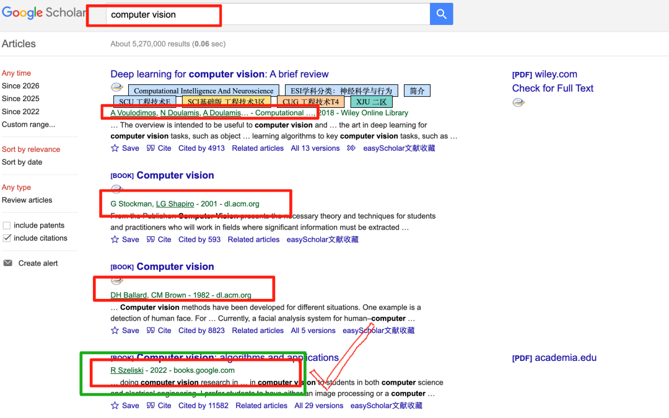Open Deep learning for computer vision: A brief review
The width and height of the screenshot is (669, 418).
pos(219,74)
